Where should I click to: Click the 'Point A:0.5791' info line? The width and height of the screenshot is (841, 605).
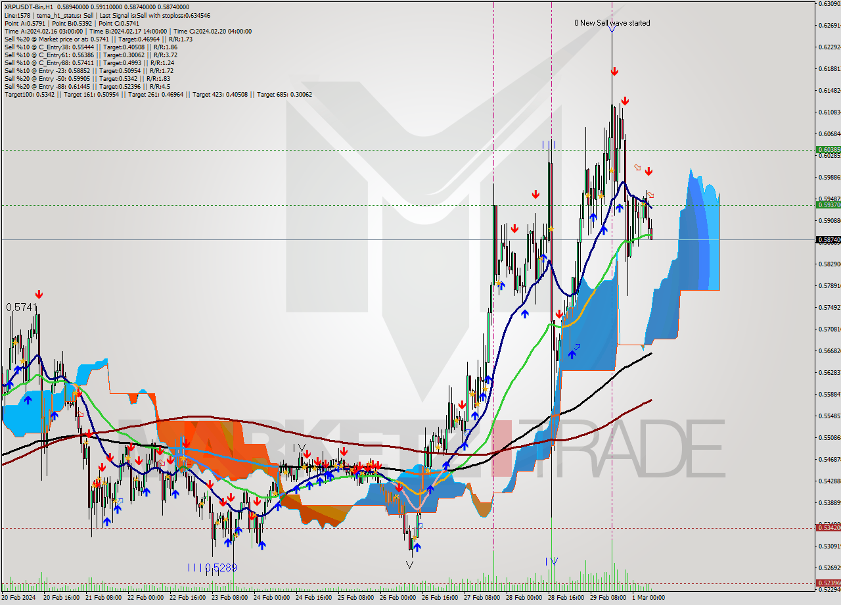tap(72, 23)
